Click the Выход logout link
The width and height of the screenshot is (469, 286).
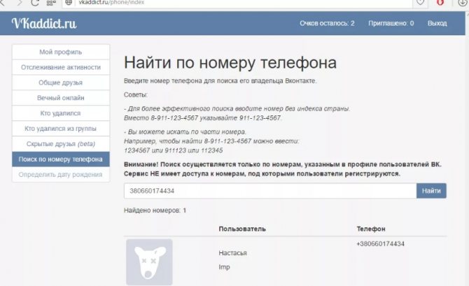click(x=437, y=23)
